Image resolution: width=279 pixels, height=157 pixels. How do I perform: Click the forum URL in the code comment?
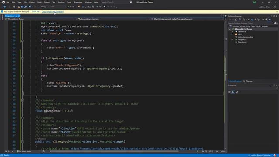point(137,149)
